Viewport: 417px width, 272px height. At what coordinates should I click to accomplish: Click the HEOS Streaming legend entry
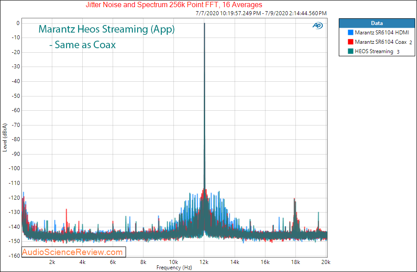(x=374, y=51)
